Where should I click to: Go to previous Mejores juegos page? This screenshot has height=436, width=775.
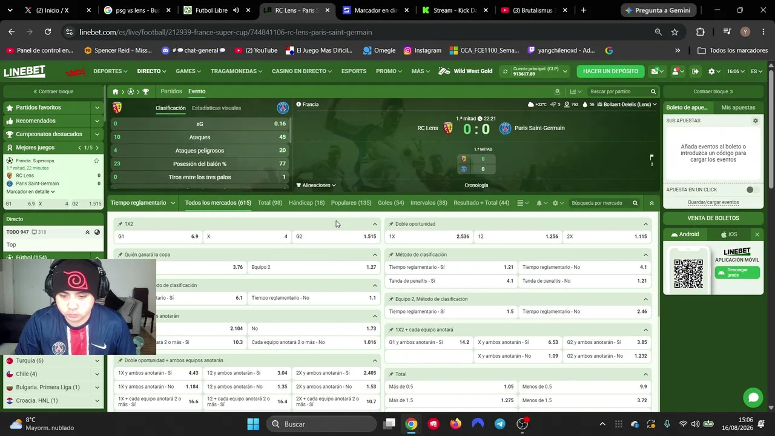[x=79, y=148]
